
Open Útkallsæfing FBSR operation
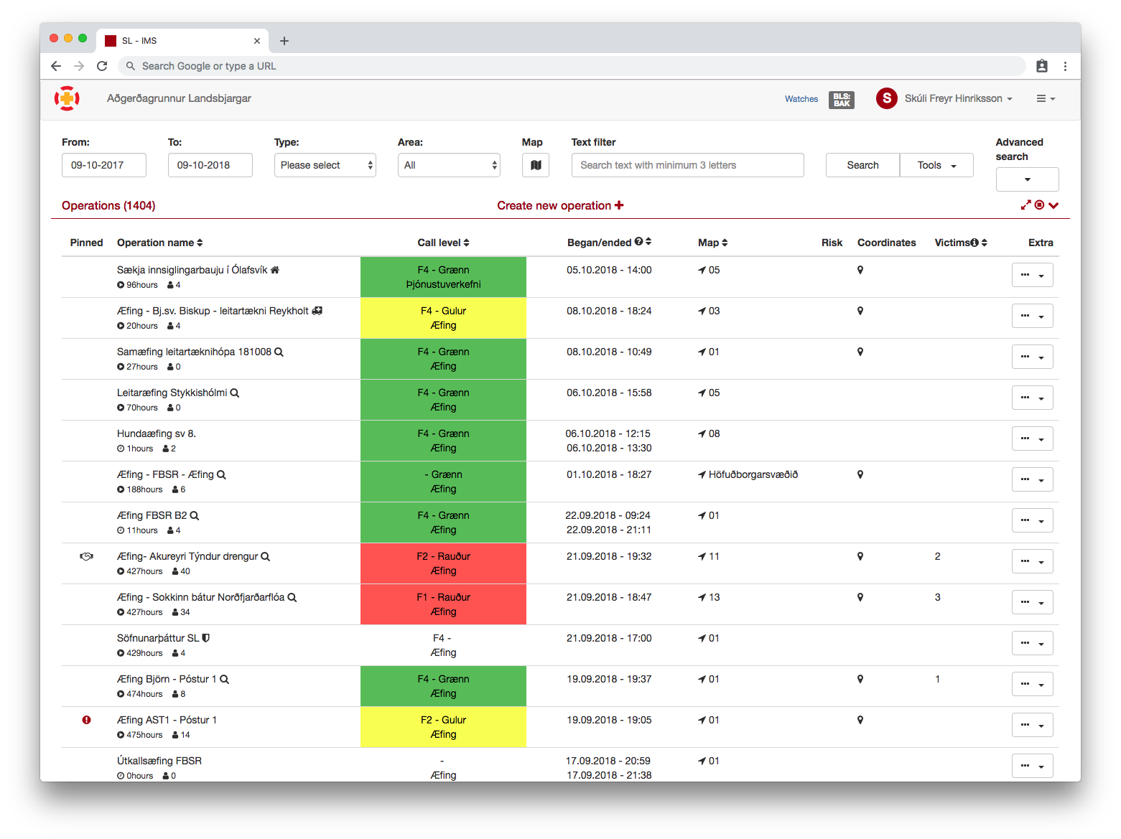(x=159, y=761)
